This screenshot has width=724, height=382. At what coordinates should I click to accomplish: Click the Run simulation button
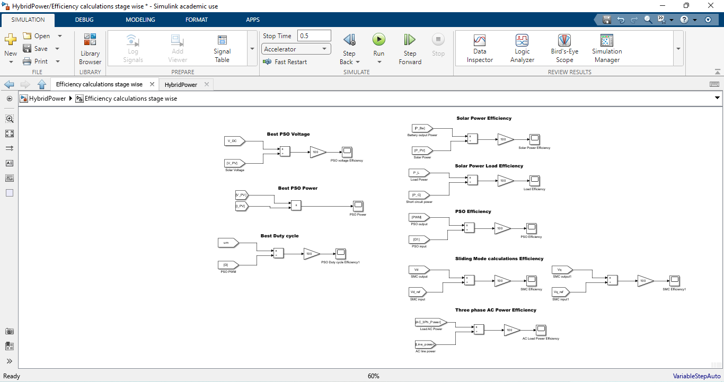pyautogui.click(x=378, y=40)
